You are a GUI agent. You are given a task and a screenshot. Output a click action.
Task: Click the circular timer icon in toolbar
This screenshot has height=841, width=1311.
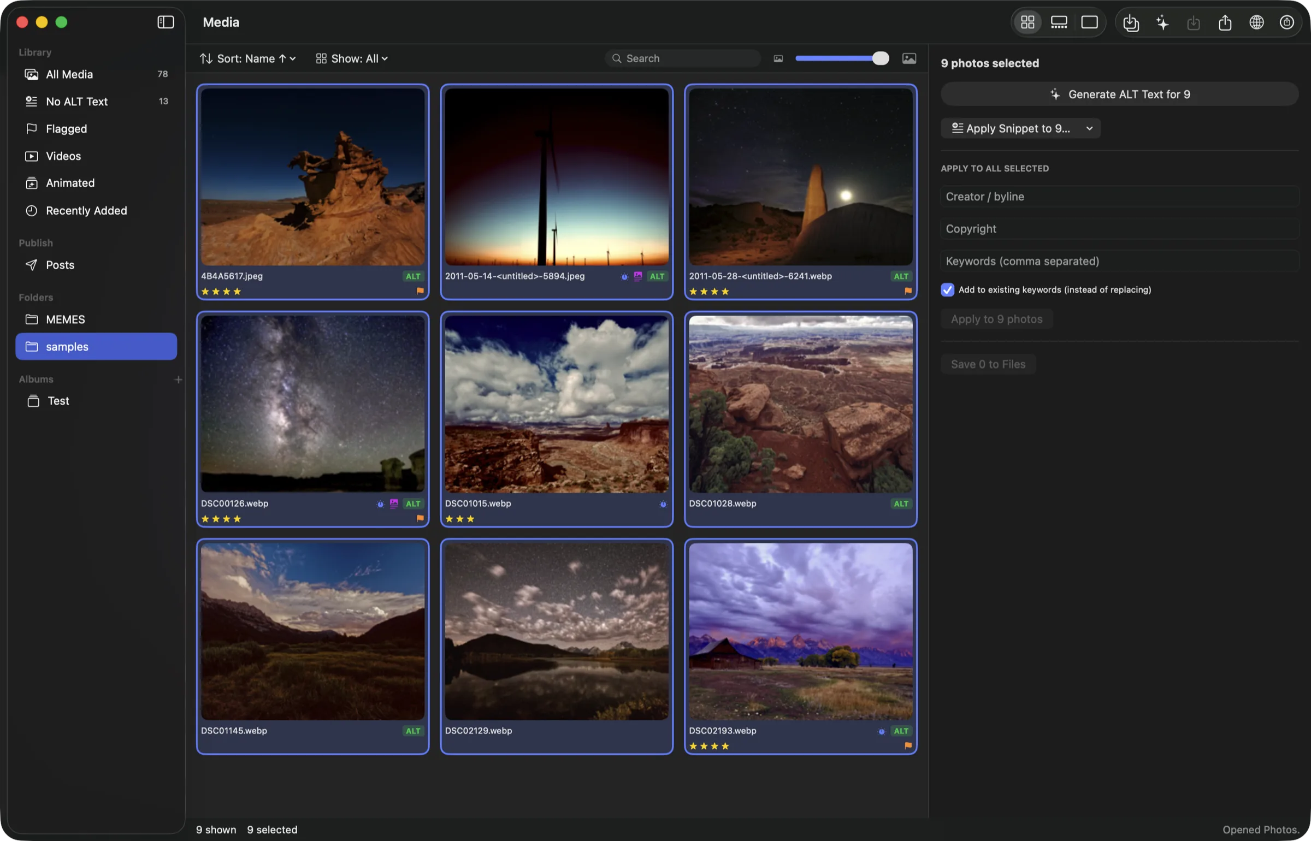pos(1287,22)
